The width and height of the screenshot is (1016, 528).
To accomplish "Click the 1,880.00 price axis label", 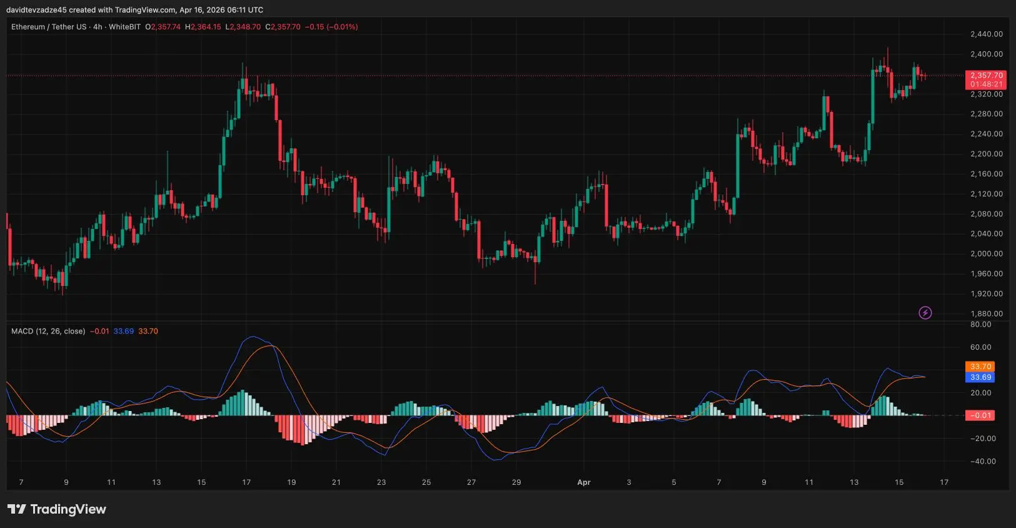I will 987,313.
